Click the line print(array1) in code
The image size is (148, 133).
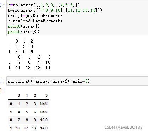pos(23,26)
